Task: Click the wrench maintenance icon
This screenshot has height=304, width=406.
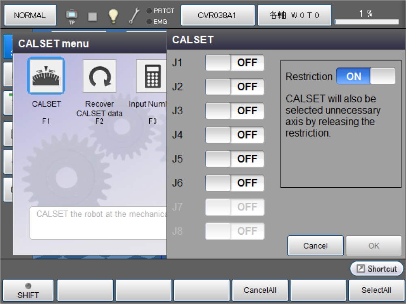Action: [134, 16]
